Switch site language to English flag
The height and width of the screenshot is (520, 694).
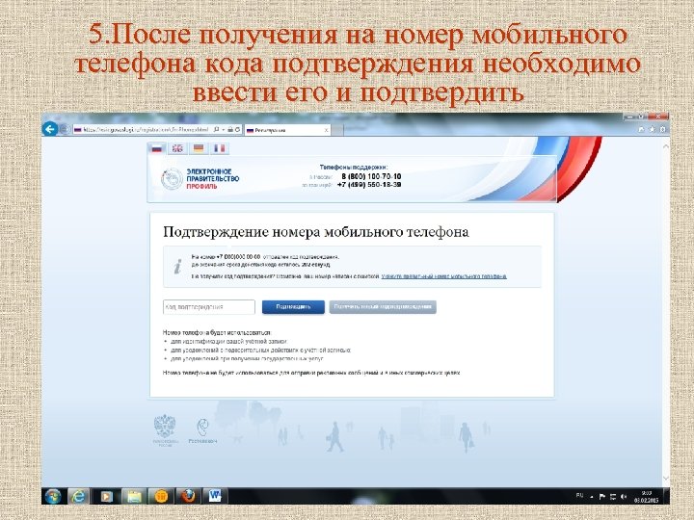coord(177,148)
